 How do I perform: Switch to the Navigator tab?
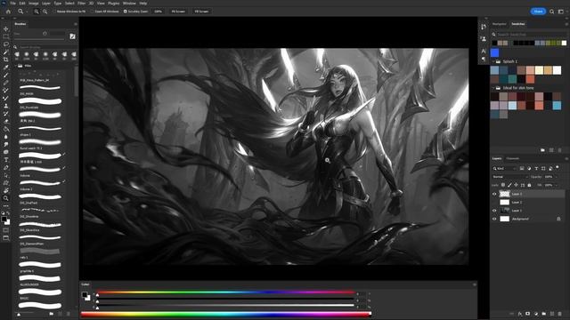(499, 24)
